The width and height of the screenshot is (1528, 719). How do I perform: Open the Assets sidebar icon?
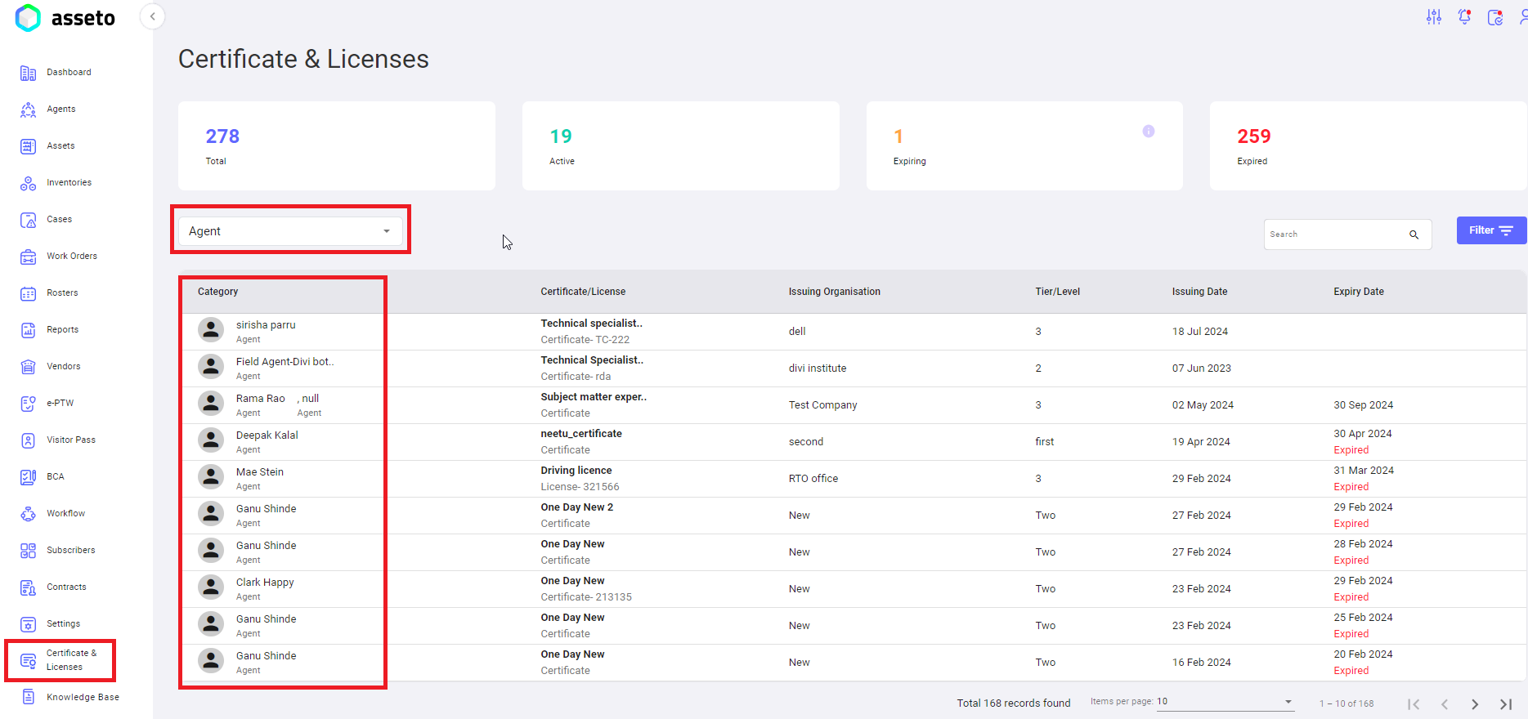pos(28,146)
